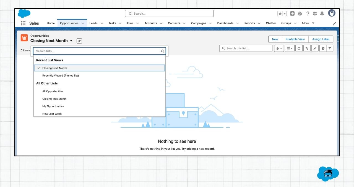Open the Contacts tab

coord(174,23)
